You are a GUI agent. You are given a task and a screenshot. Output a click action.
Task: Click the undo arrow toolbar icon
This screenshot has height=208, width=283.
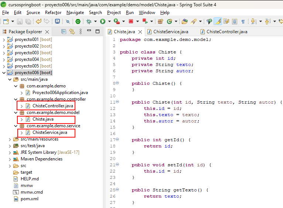(x=38, y=21)
